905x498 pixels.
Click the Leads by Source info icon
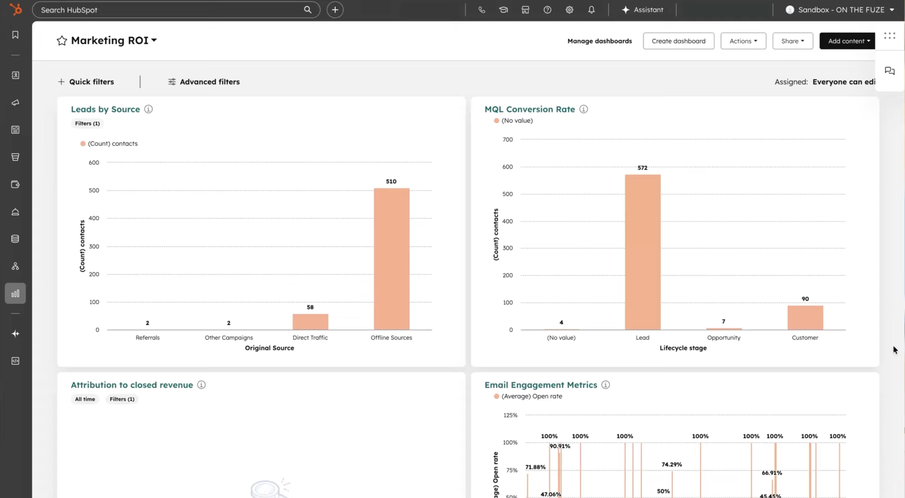(149, 109)
